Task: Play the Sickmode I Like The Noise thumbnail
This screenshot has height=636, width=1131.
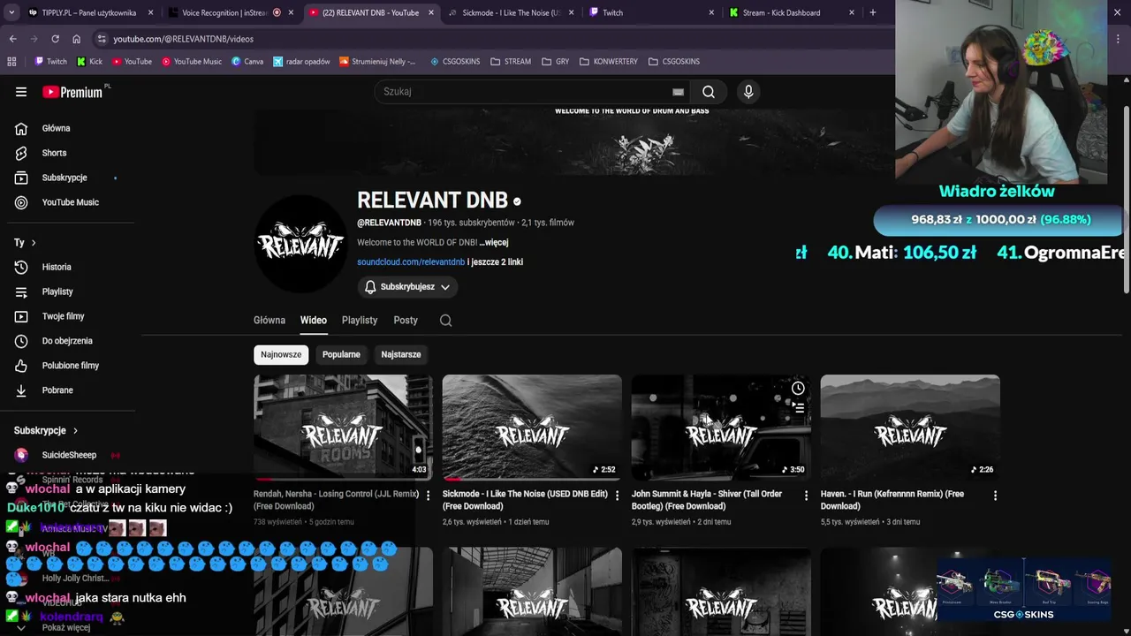Action: 532,428
